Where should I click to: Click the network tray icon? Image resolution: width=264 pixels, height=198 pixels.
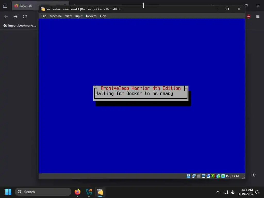click(x=226, y=192)
